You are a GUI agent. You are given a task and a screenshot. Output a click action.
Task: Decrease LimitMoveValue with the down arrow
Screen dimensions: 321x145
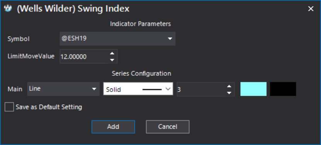[112, 60]
